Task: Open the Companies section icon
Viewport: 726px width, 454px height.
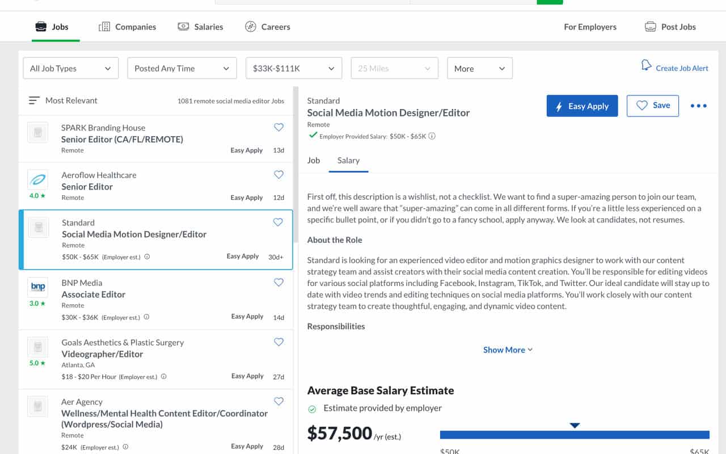Action: [x=104, y=26]
